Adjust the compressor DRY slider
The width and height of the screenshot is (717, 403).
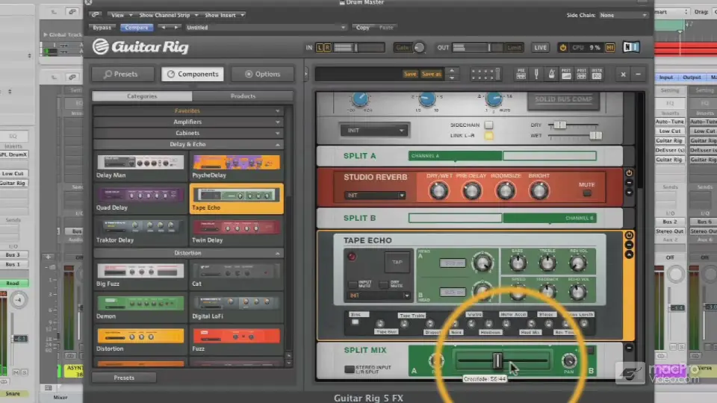coord(559,125)
